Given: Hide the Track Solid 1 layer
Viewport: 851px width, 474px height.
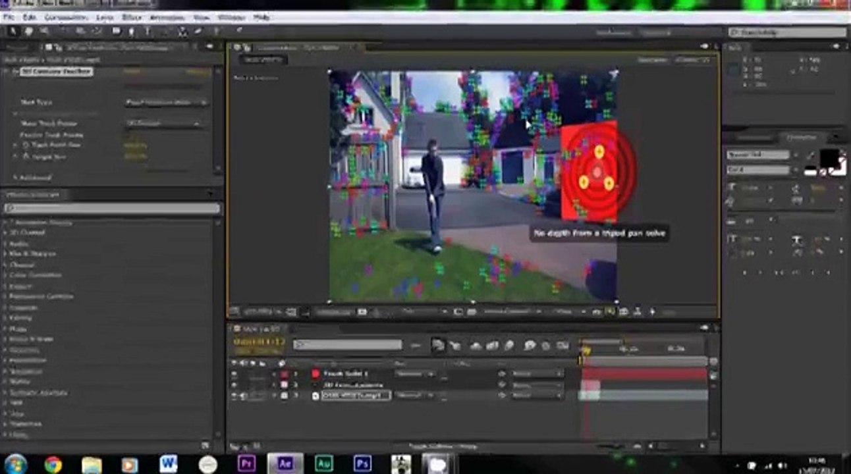Looking at the screenshot, I should (234, 373).
